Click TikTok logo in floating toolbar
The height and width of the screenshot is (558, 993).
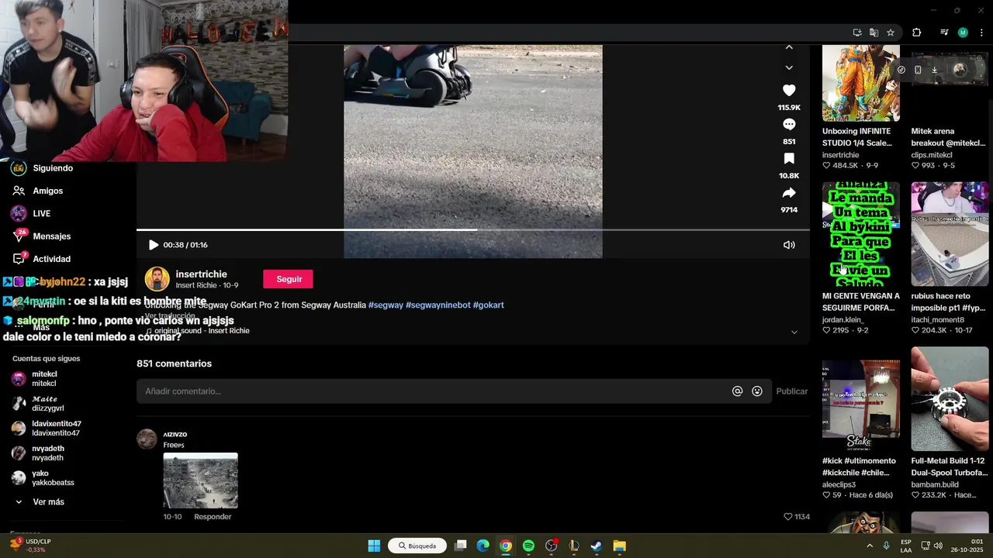[901, 70]
